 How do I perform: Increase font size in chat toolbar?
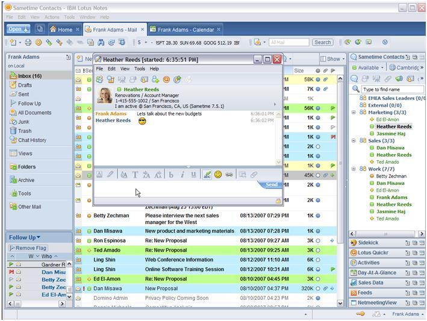[146, 175]
